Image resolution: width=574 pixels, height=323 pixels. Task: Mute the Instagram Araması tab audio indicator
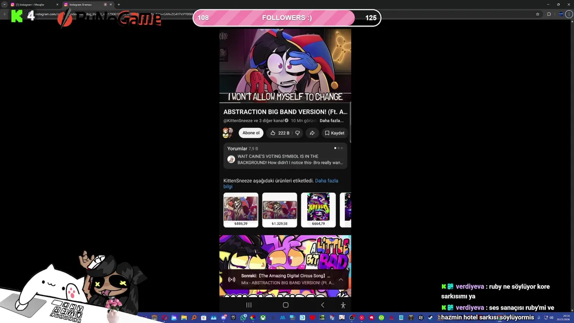[105, 4]
